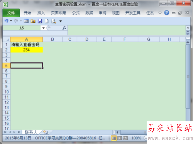Select row 10 header

pyautogui.click(x=7, y=92)
